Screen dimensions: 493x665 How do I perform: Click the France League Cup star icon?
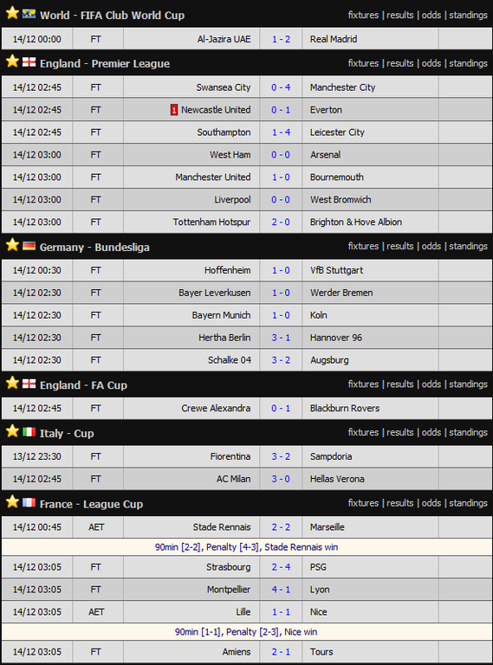point(12,501)
